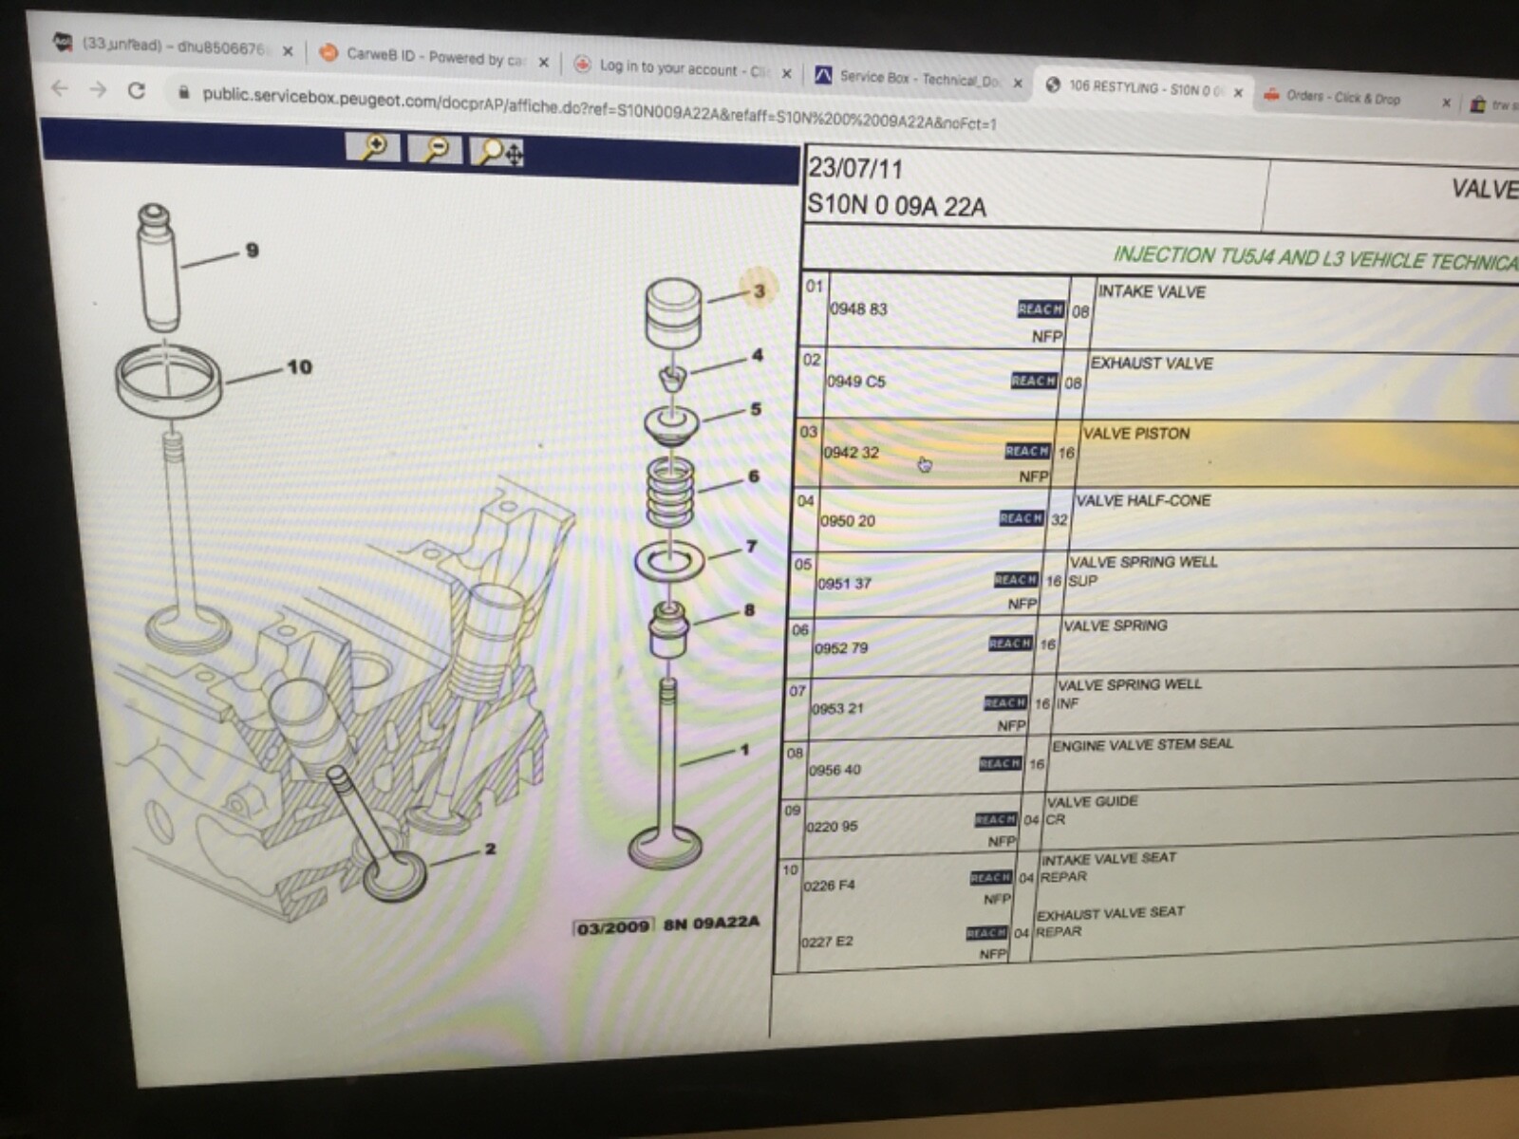Close the Log in to your account tab
This screenshot has height=1139, width=1519.
[786, 73]
